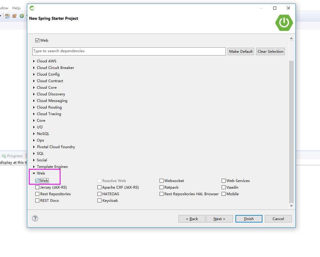The image size is (320, 257).
Task: Click the help question mark icon
Action: [35, 218]
